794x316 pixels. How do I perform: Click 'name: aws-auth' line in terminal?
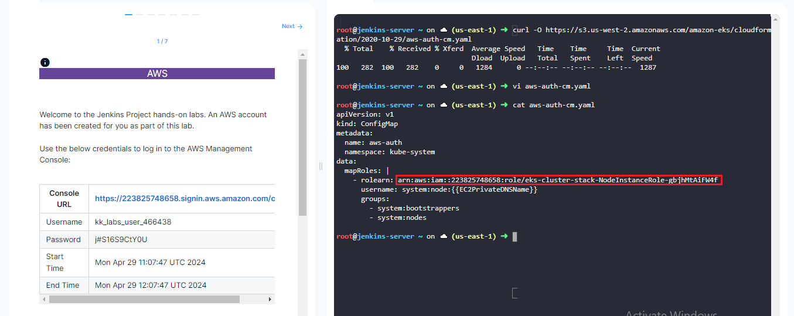(x=373, y=142)
